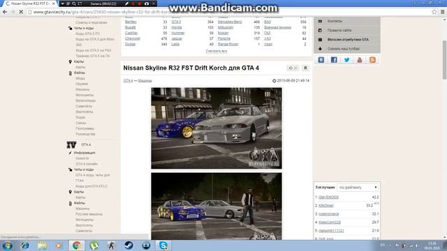
Task: Go back with the browser back arrow
Action: point(5,12)
